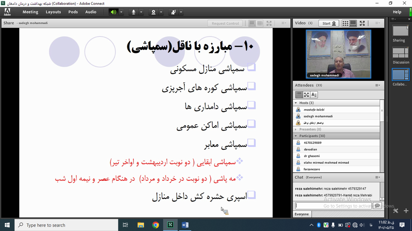
Task: Open the Chat pod options menu
Action: coord(377,177)
